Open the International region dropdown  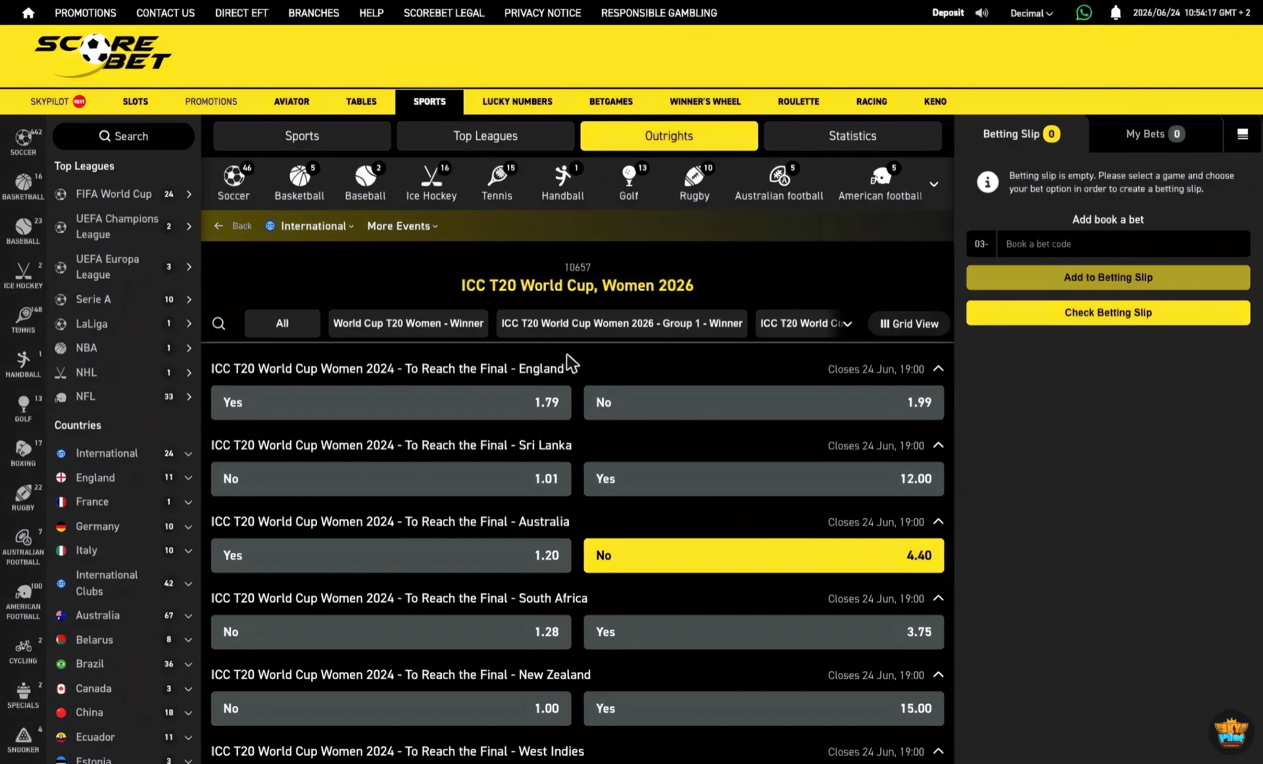(x=310, y=226)
